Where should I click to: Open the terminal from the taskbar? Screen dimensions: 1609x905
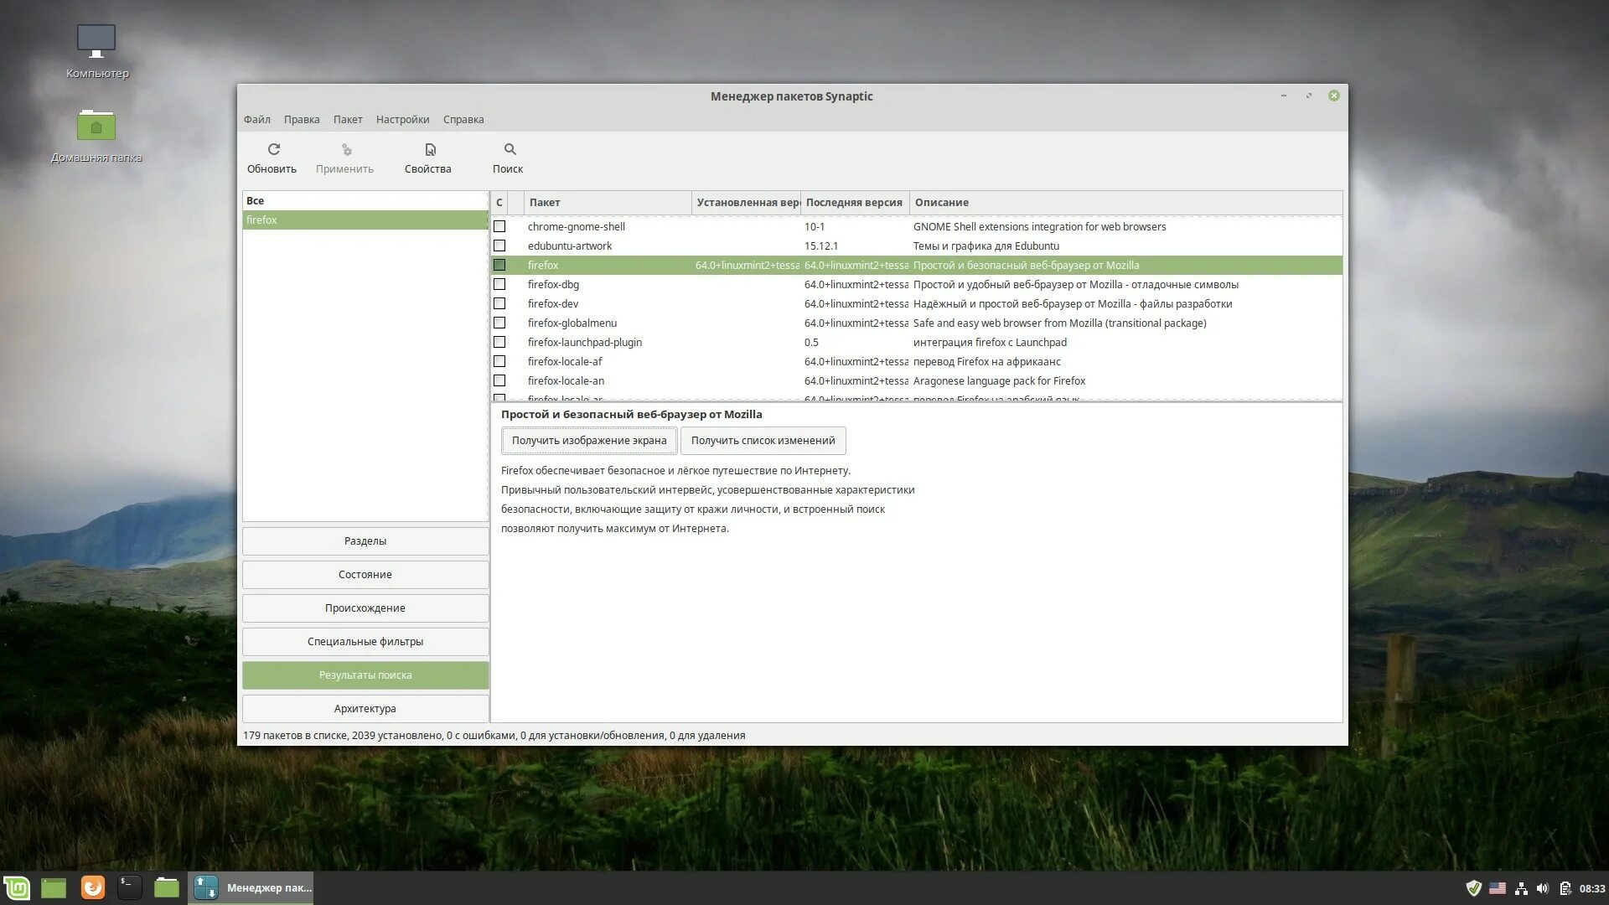coord(129,887)
